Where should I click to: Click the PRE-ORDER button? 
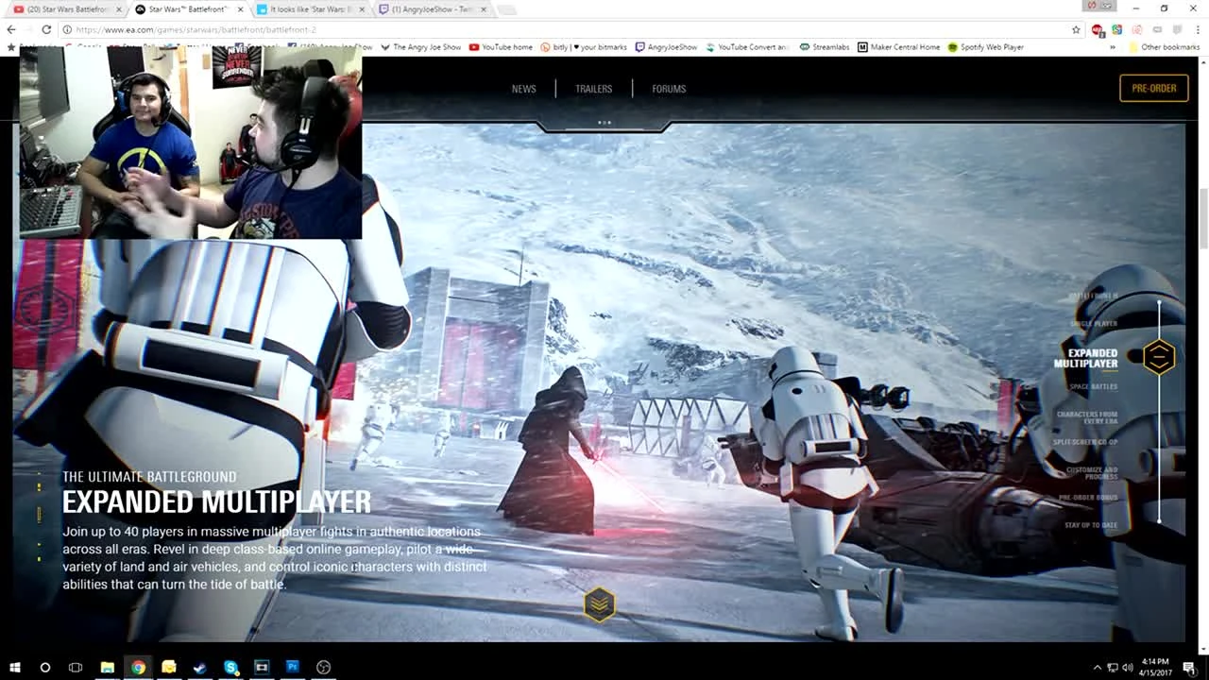tap(1153, 88)
